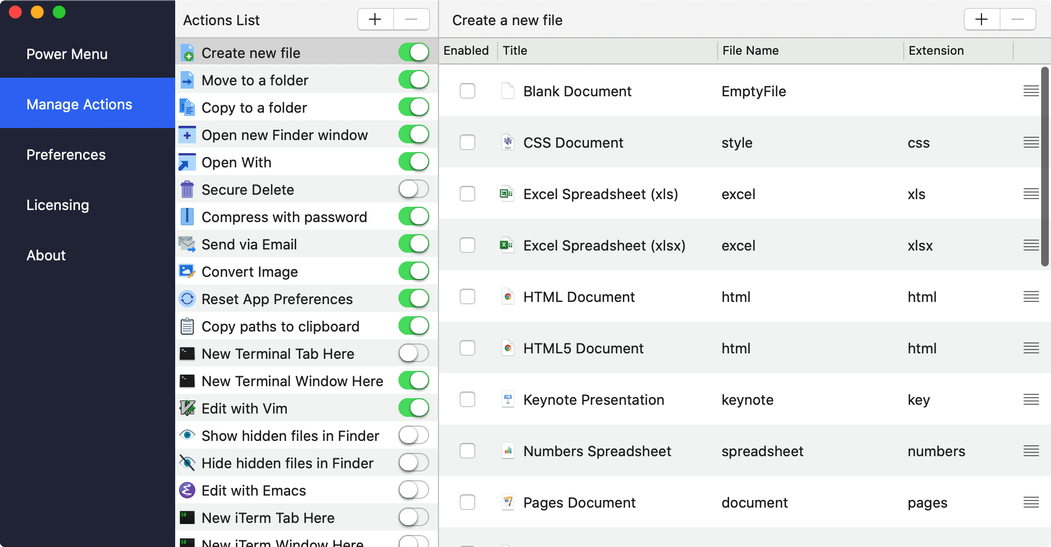The width and height of the screenshot is (1051, 547).
Task: Remove file template with minus button
Action: coord(1018,20)
